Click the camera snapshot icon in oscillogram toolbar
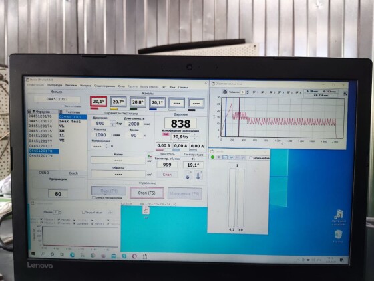Viewport: 374px width, 281px height. coord(225,92)
